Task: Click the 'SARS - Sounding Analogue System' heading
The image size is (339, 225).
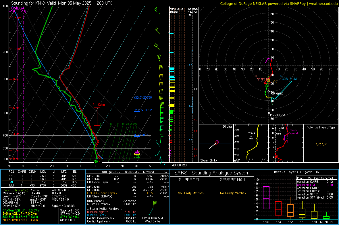Action: [x=212, y=173]
